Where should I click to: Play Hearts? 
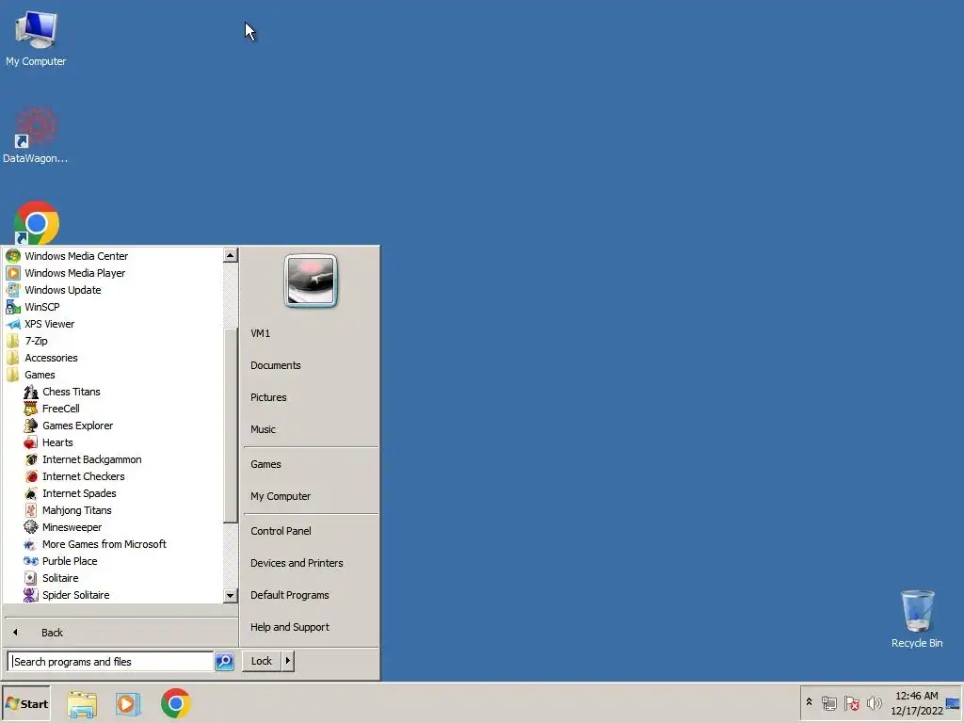click(x=57, y=442)
